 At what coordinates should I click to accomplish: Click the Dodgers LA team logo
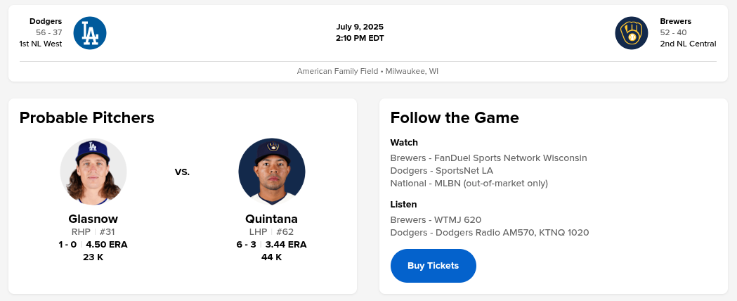[x=90, y=33]
